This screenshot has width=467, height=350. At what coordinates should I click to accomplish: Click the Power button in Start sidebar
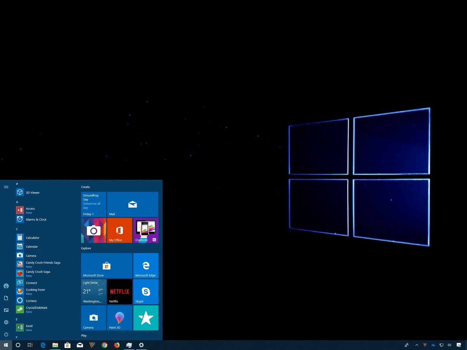click(x=6, y=334)
